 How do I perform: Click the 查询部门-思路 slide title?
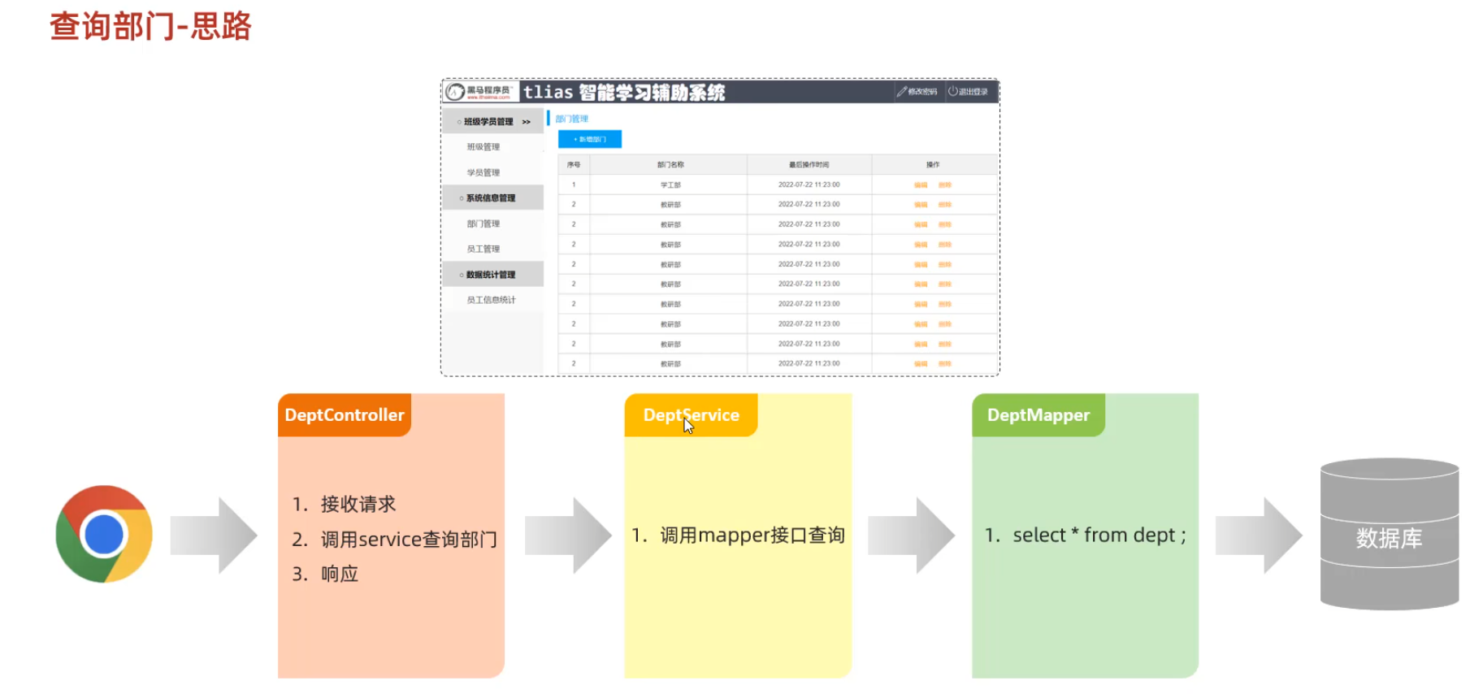coord(150,26)
